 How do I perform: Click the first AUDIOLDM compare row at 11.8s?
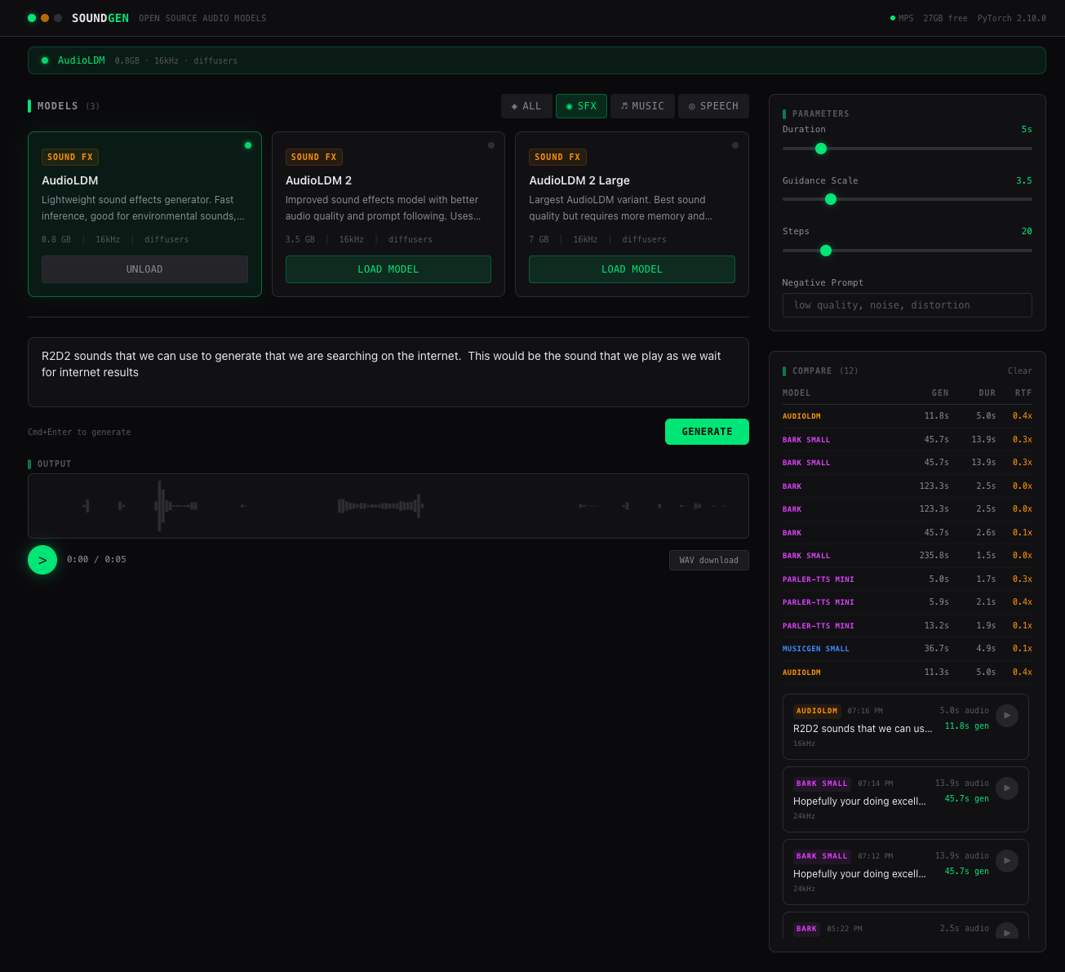[907, 416]
